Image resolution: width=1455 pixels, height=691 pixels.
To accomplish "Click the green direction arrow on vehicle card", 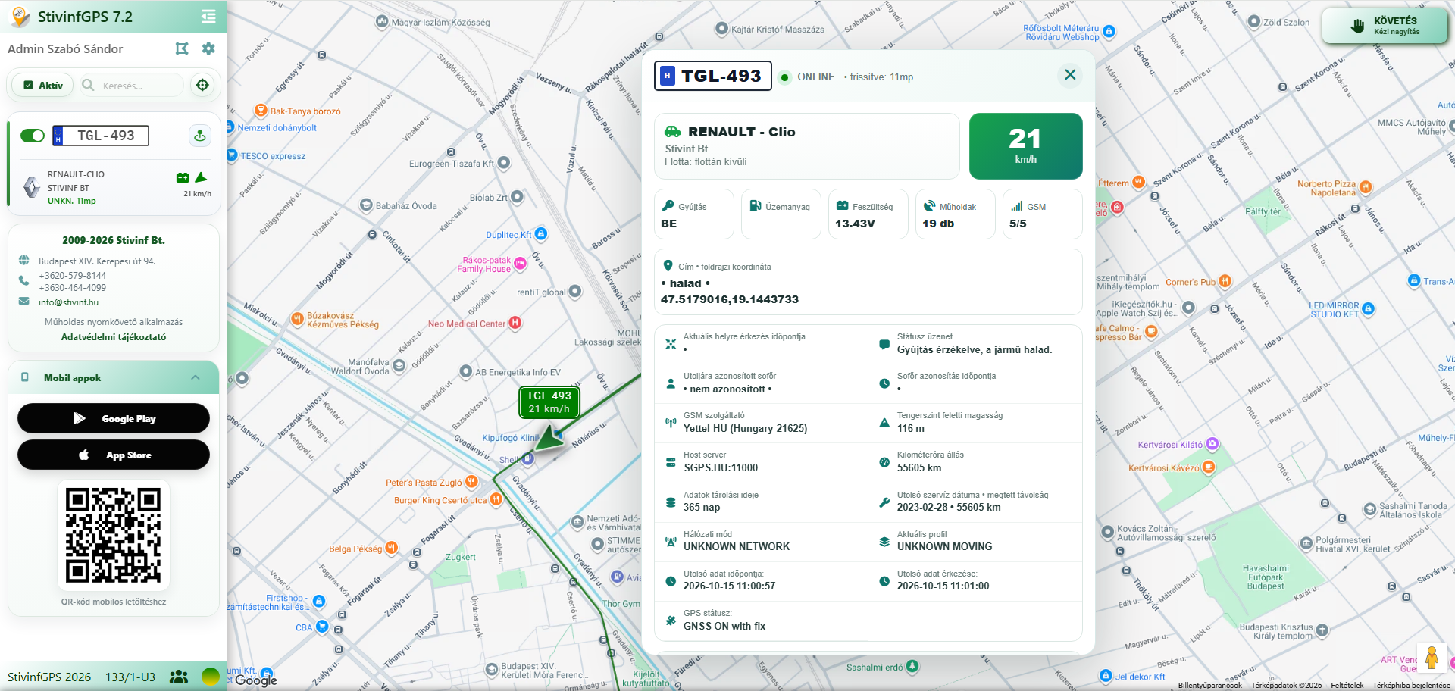I will tap(201, 177).
